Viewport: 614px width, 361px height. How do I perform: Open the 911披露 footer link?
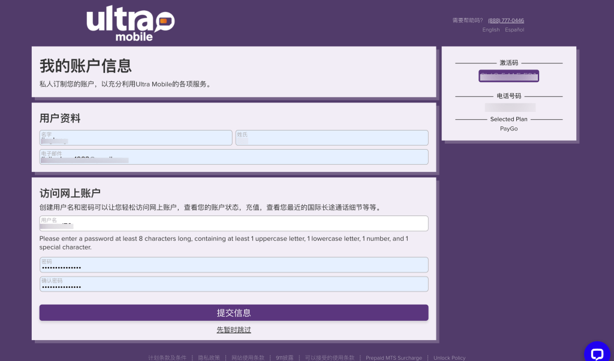(x=284, y=357)
